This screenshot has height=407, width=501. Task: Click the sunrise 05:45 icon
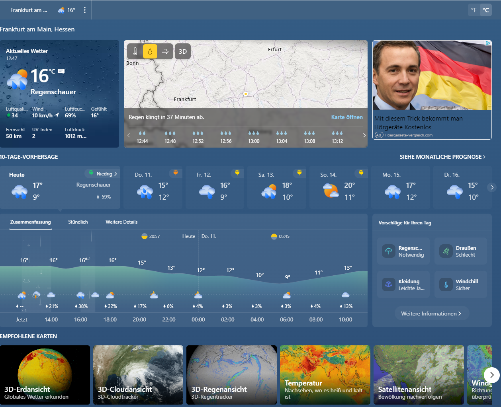274,236
